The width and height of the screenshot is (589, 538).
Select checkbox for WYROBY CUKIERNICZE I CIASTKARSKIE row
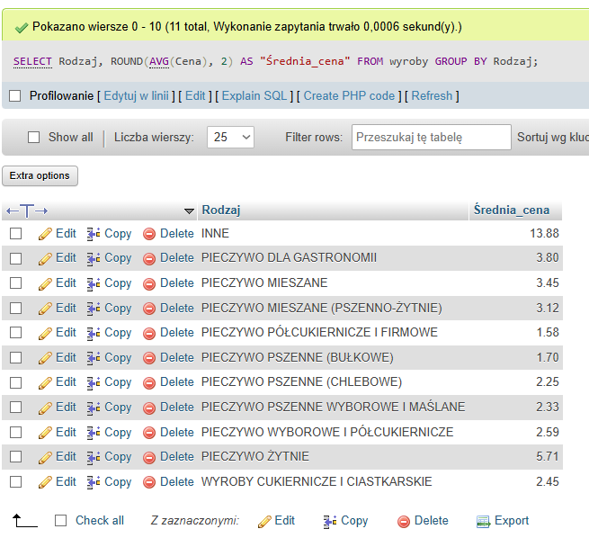pyautogui.click(x=15, y=482)
